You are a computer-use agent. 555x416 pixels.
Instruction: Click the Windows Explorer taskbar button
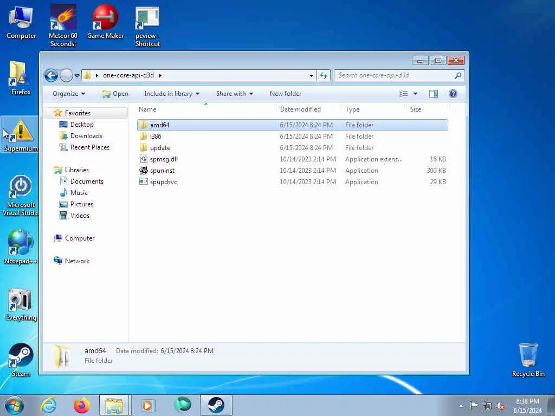(114, 405)
